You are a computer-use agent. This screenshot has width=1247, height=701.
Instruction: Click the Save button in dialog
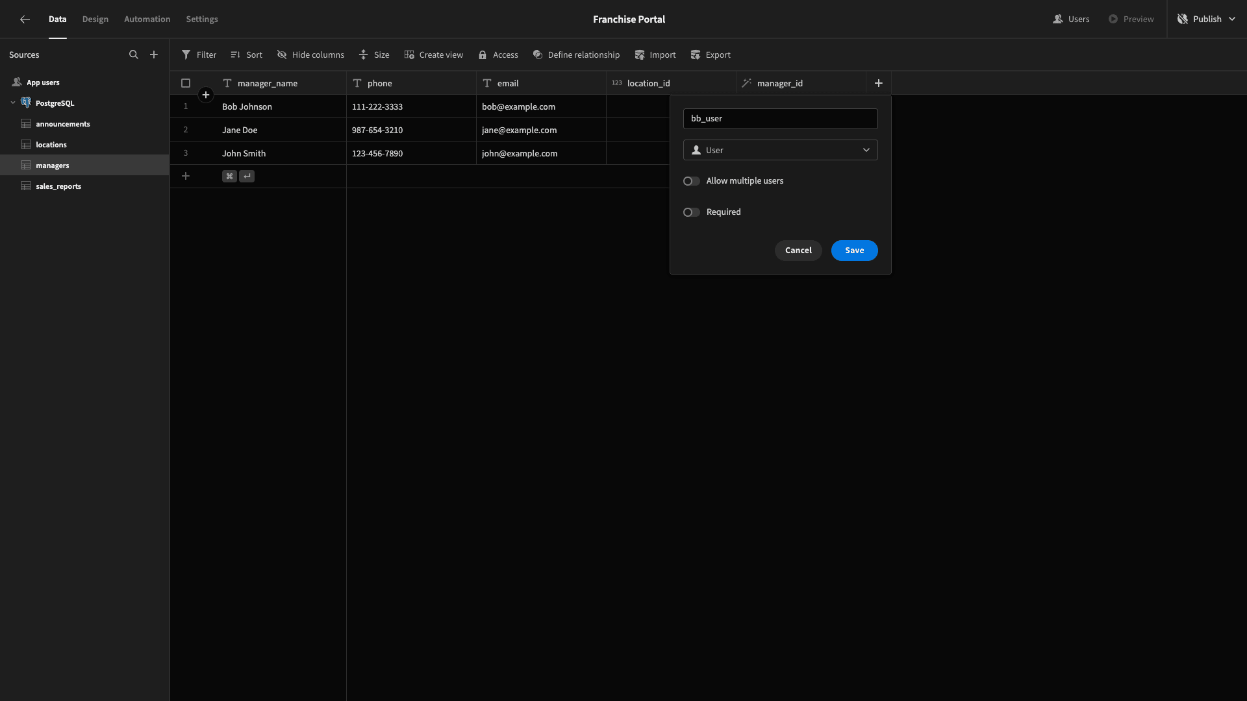(854, 250)
